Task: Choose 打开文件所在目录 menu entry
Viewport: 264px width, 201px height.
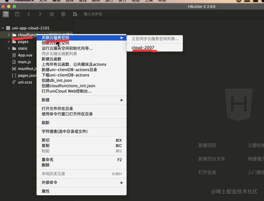Action: pyautogui.click(x=82, y=109)
